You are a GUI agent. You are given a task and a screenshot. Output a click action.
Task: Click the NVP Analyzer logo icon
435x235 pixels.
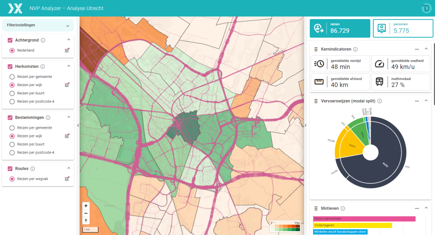(15, 8)
